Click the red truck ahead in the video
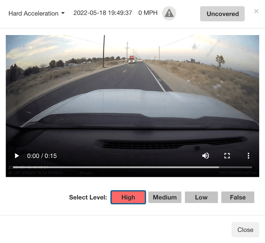 [x=131, y=59]
